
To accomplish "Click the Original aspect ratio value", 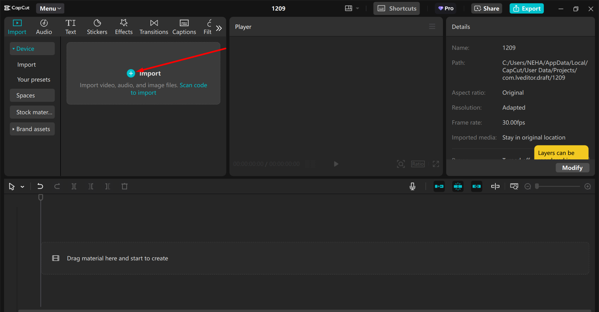I will (513, 92).
